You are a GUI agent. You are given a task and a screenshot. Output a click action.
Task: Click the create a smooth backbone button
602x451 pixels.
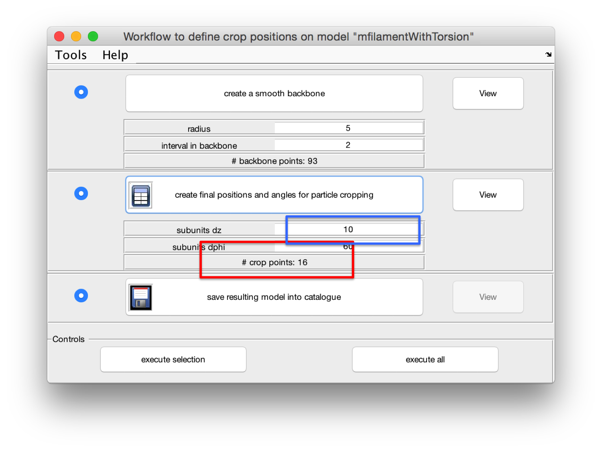click(x=274, y=93)
